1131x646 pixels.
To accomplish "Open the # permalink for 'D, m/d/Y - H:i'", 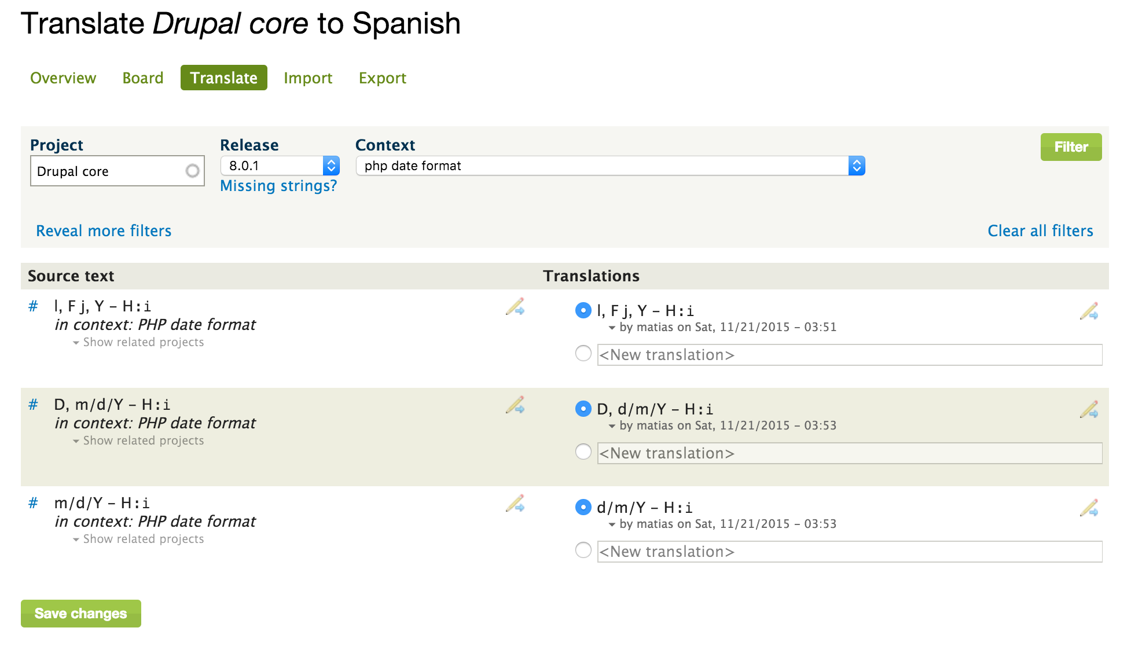I will coord(33,405).
